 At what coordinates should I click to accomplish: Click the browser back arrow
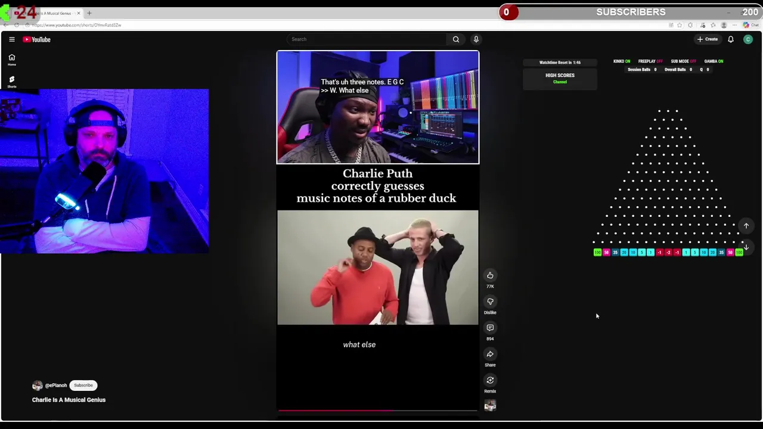point(6,25)
